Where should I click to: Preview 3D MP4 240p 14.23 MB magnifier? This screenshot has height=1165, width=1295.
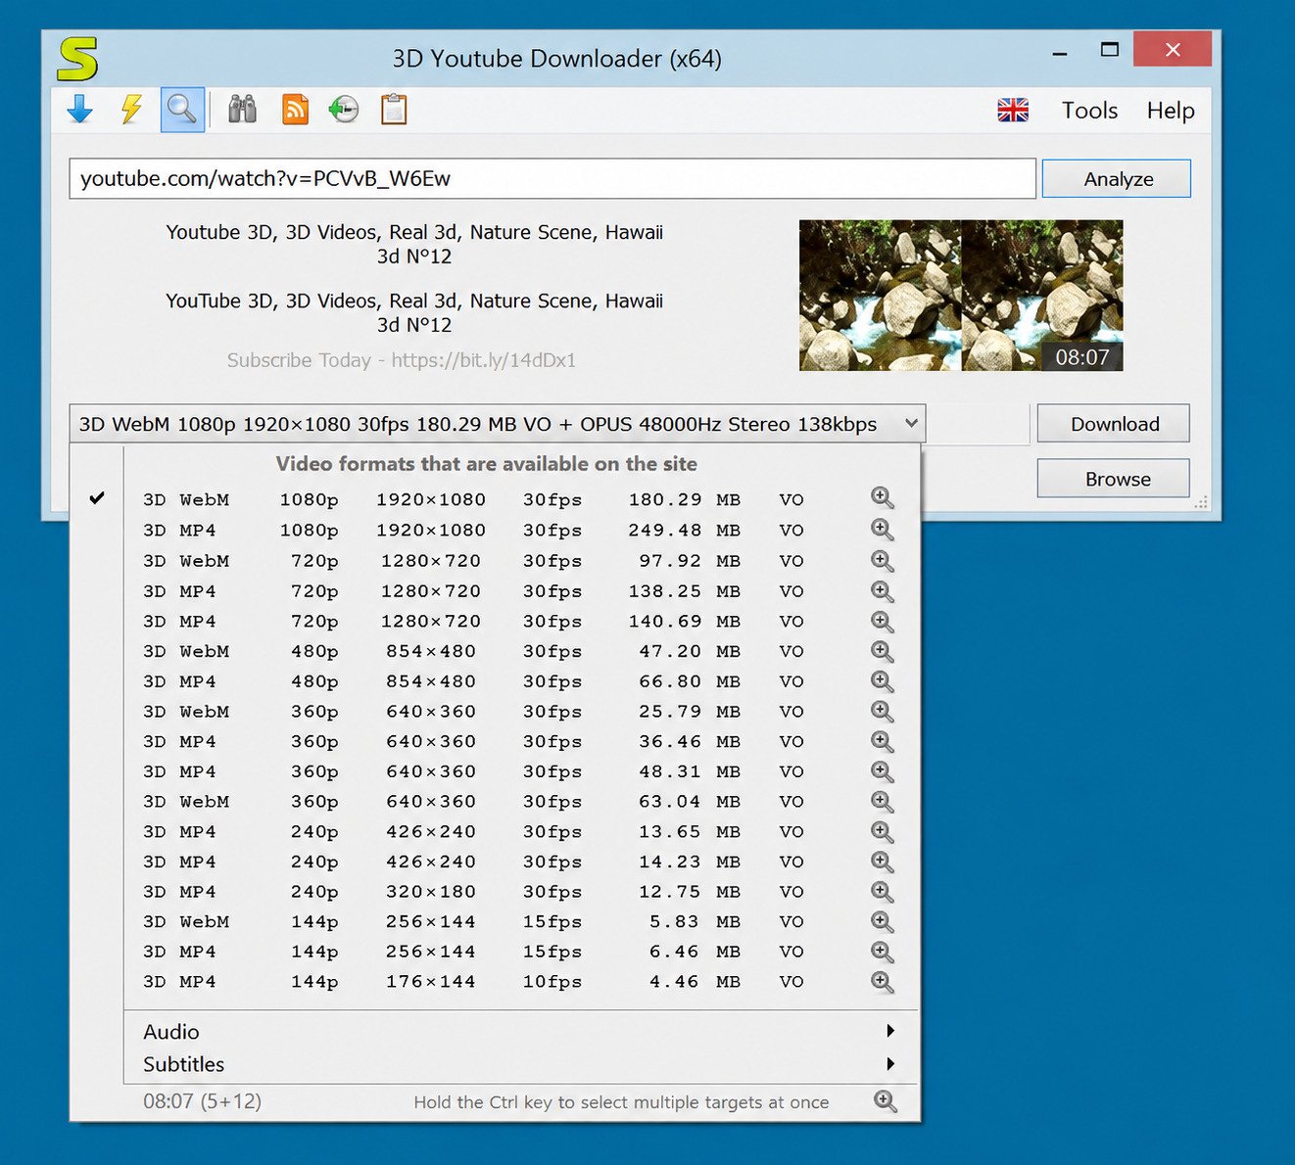click(x=883, y=862)
